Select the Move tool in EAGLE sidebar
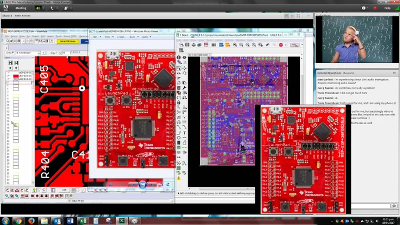The height and width of the screenshot is (225, 400). [x=185, y=68]
